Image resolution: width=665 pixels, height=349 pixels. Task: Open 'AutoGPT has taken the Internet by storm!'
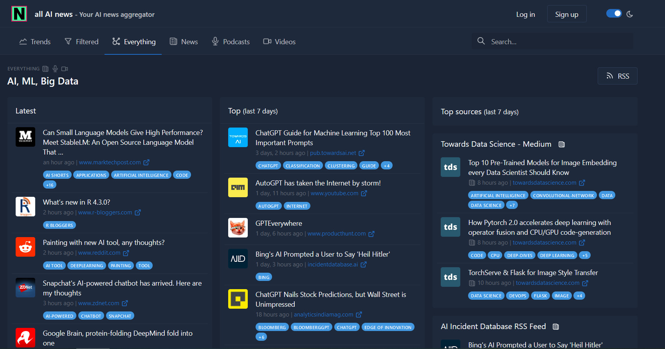point(318,183)
